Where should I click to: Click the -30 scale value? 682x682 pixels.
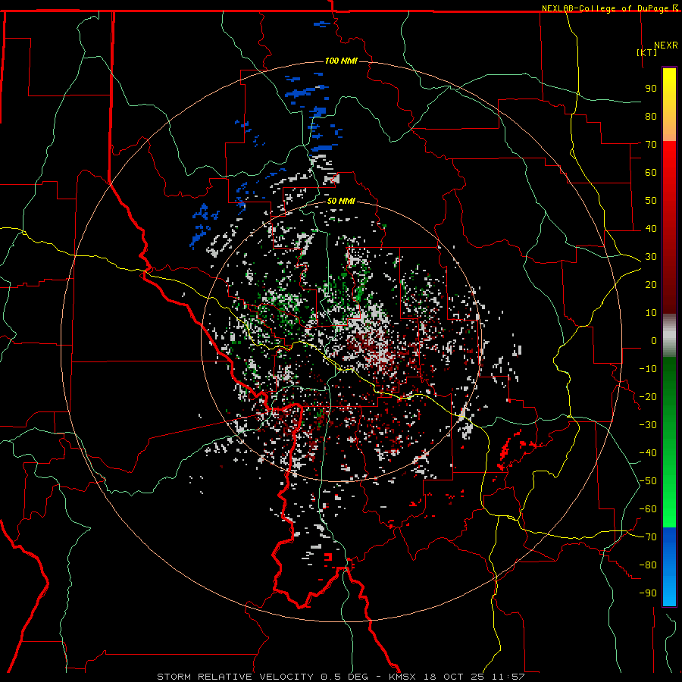(x=648, y=425)
